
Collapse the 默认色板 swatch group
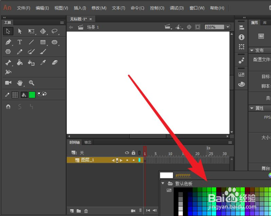click(163, 183)
